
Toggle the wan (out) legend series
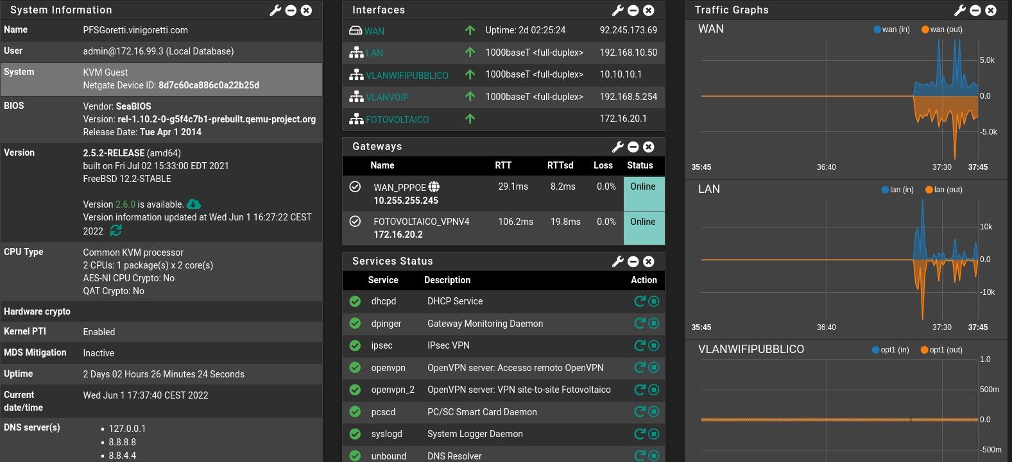[942, 29]
